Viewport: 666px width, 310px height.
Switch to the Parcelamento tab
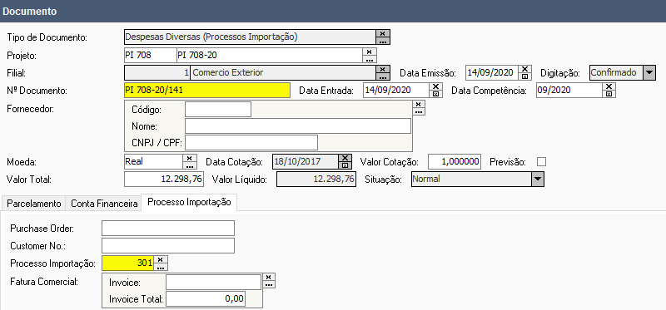click(34, 204)
